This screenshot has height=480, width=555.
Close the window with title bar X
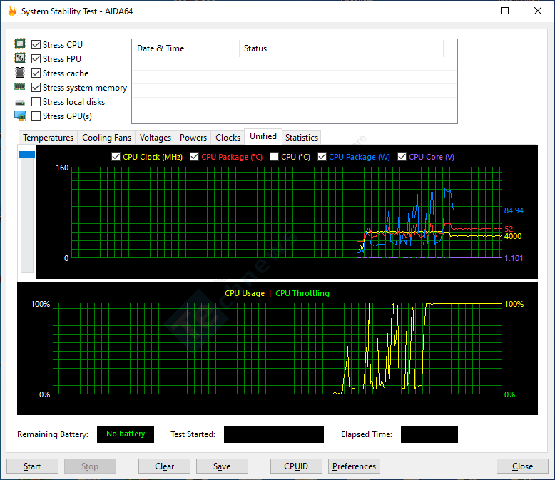tap(538, 11)
